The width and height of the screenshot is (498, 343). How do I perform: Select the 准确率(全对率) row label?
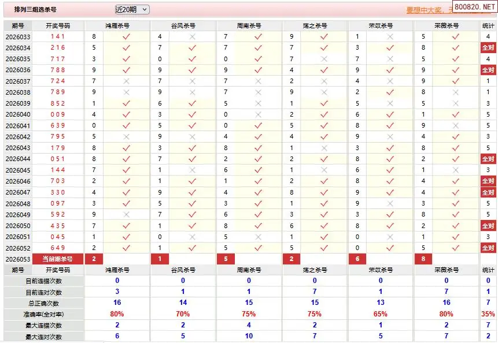click(x=43, y=315)
